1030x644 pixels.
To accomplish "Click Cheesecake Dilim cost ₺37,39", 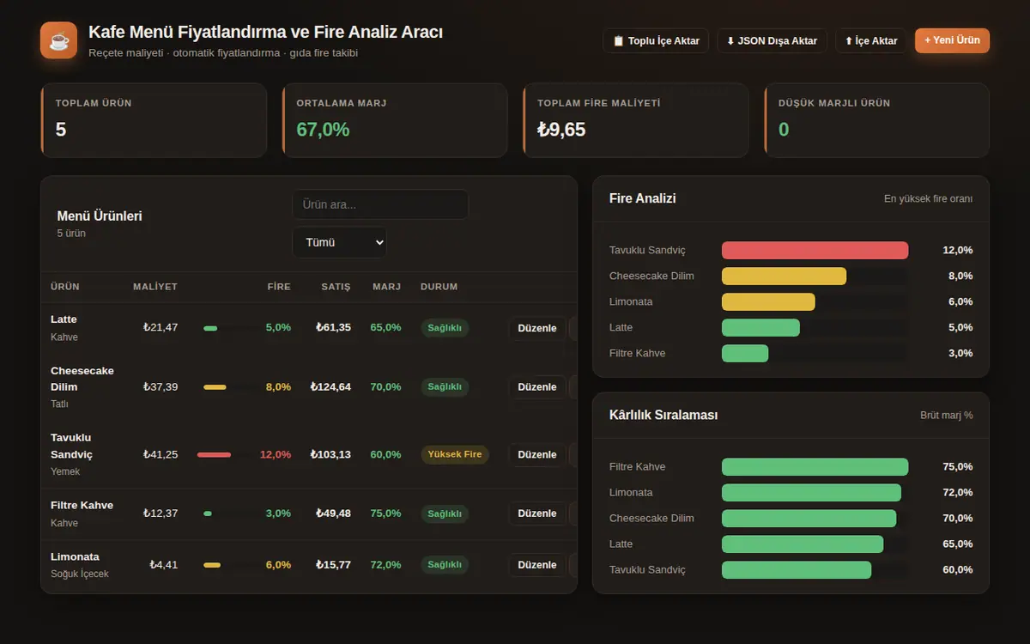I will pyautogui.click(x=161, y=387).
